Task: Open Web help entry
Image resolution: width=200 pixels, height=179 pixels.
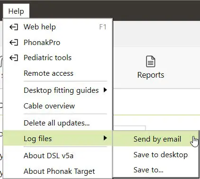Action: [x=58, y=27]
